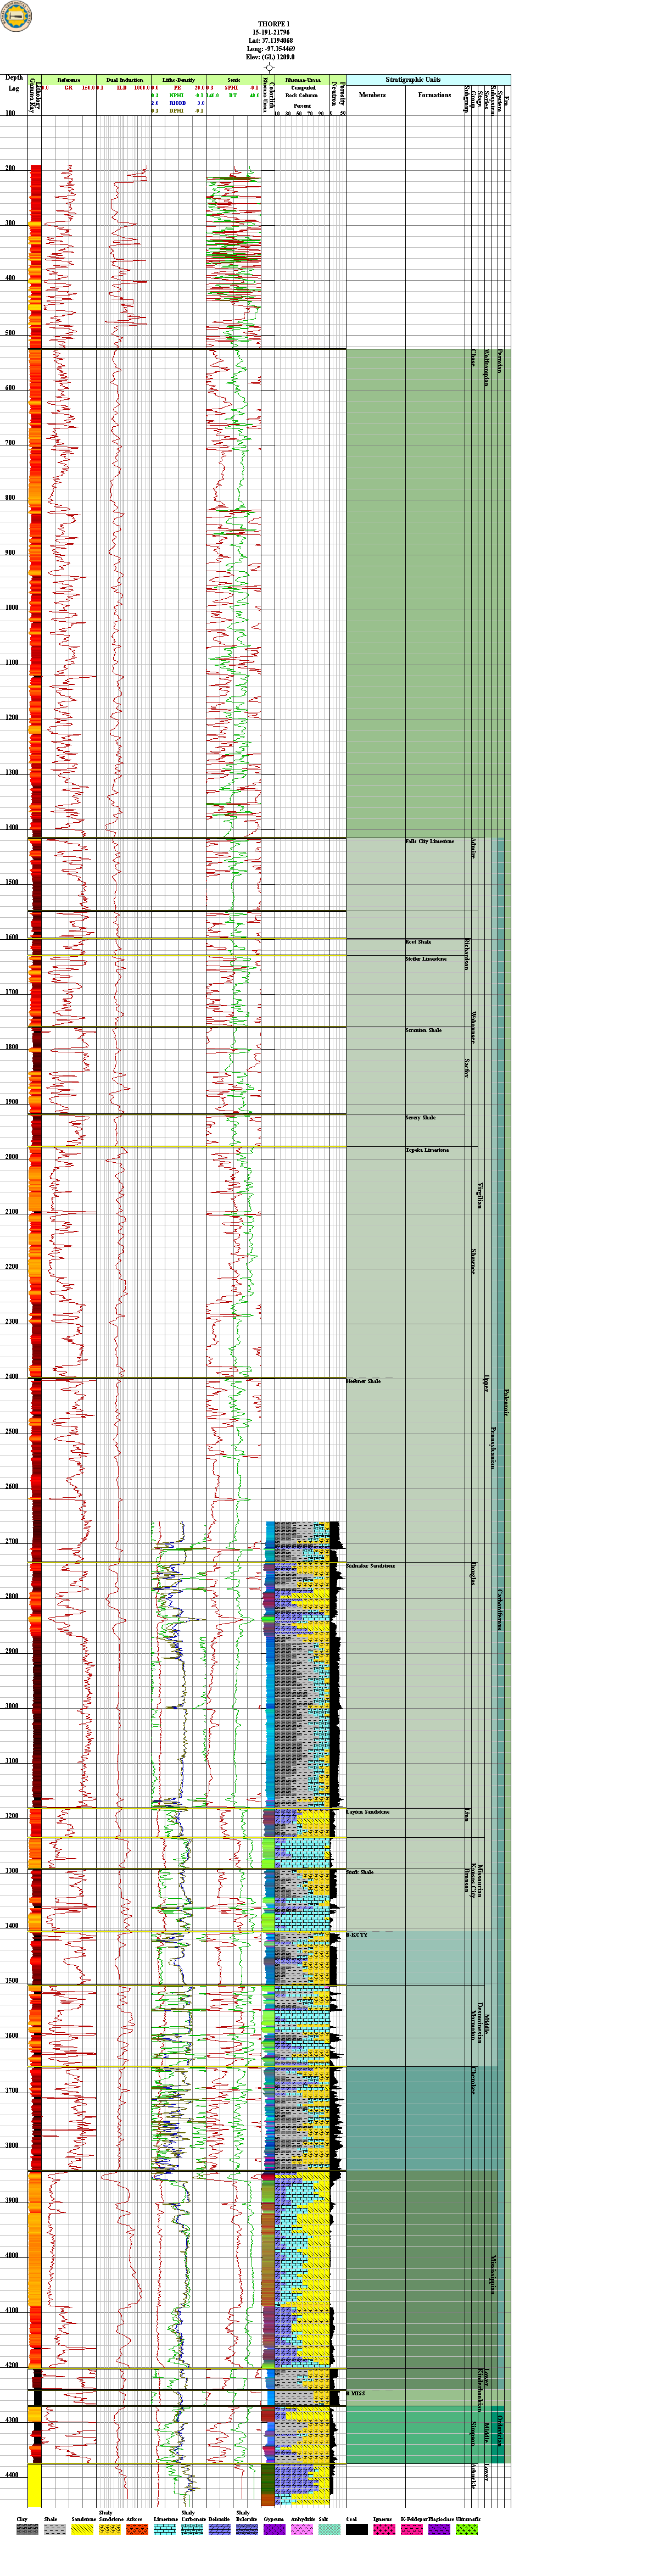Pick the Plagioclase purple color swatch
This screenshot has height=2576, width=648.
(439, 2529)
